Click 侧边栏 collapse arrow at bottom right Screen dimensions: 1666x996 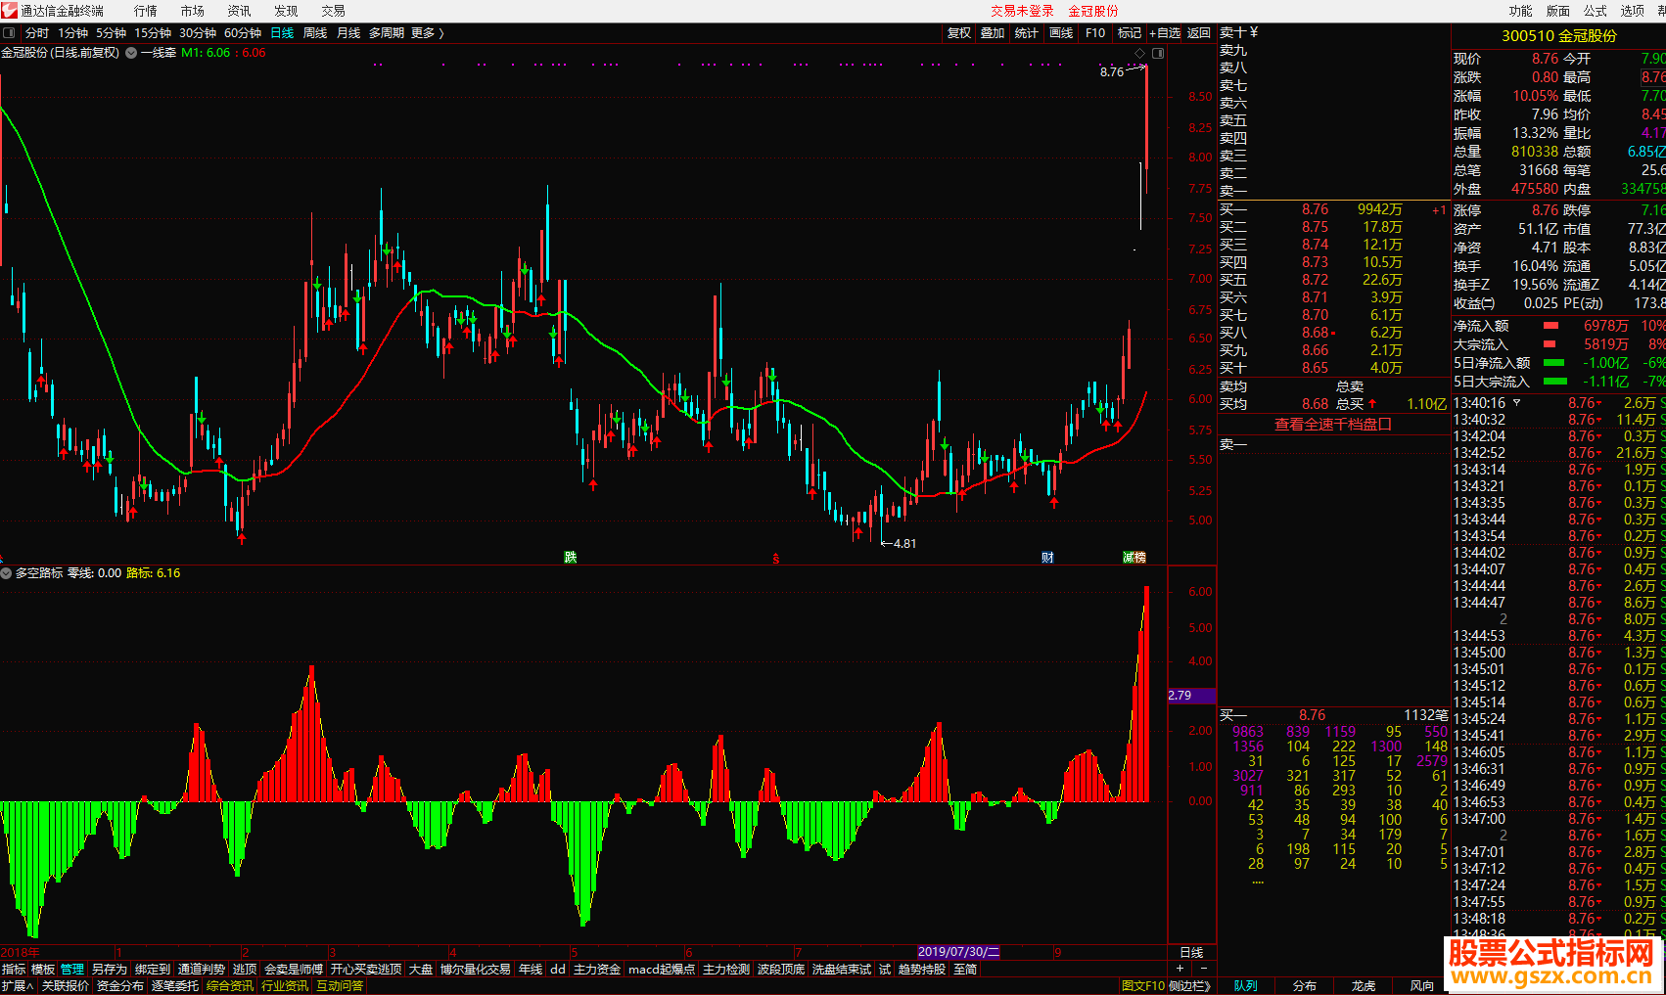pos(1188,986)
